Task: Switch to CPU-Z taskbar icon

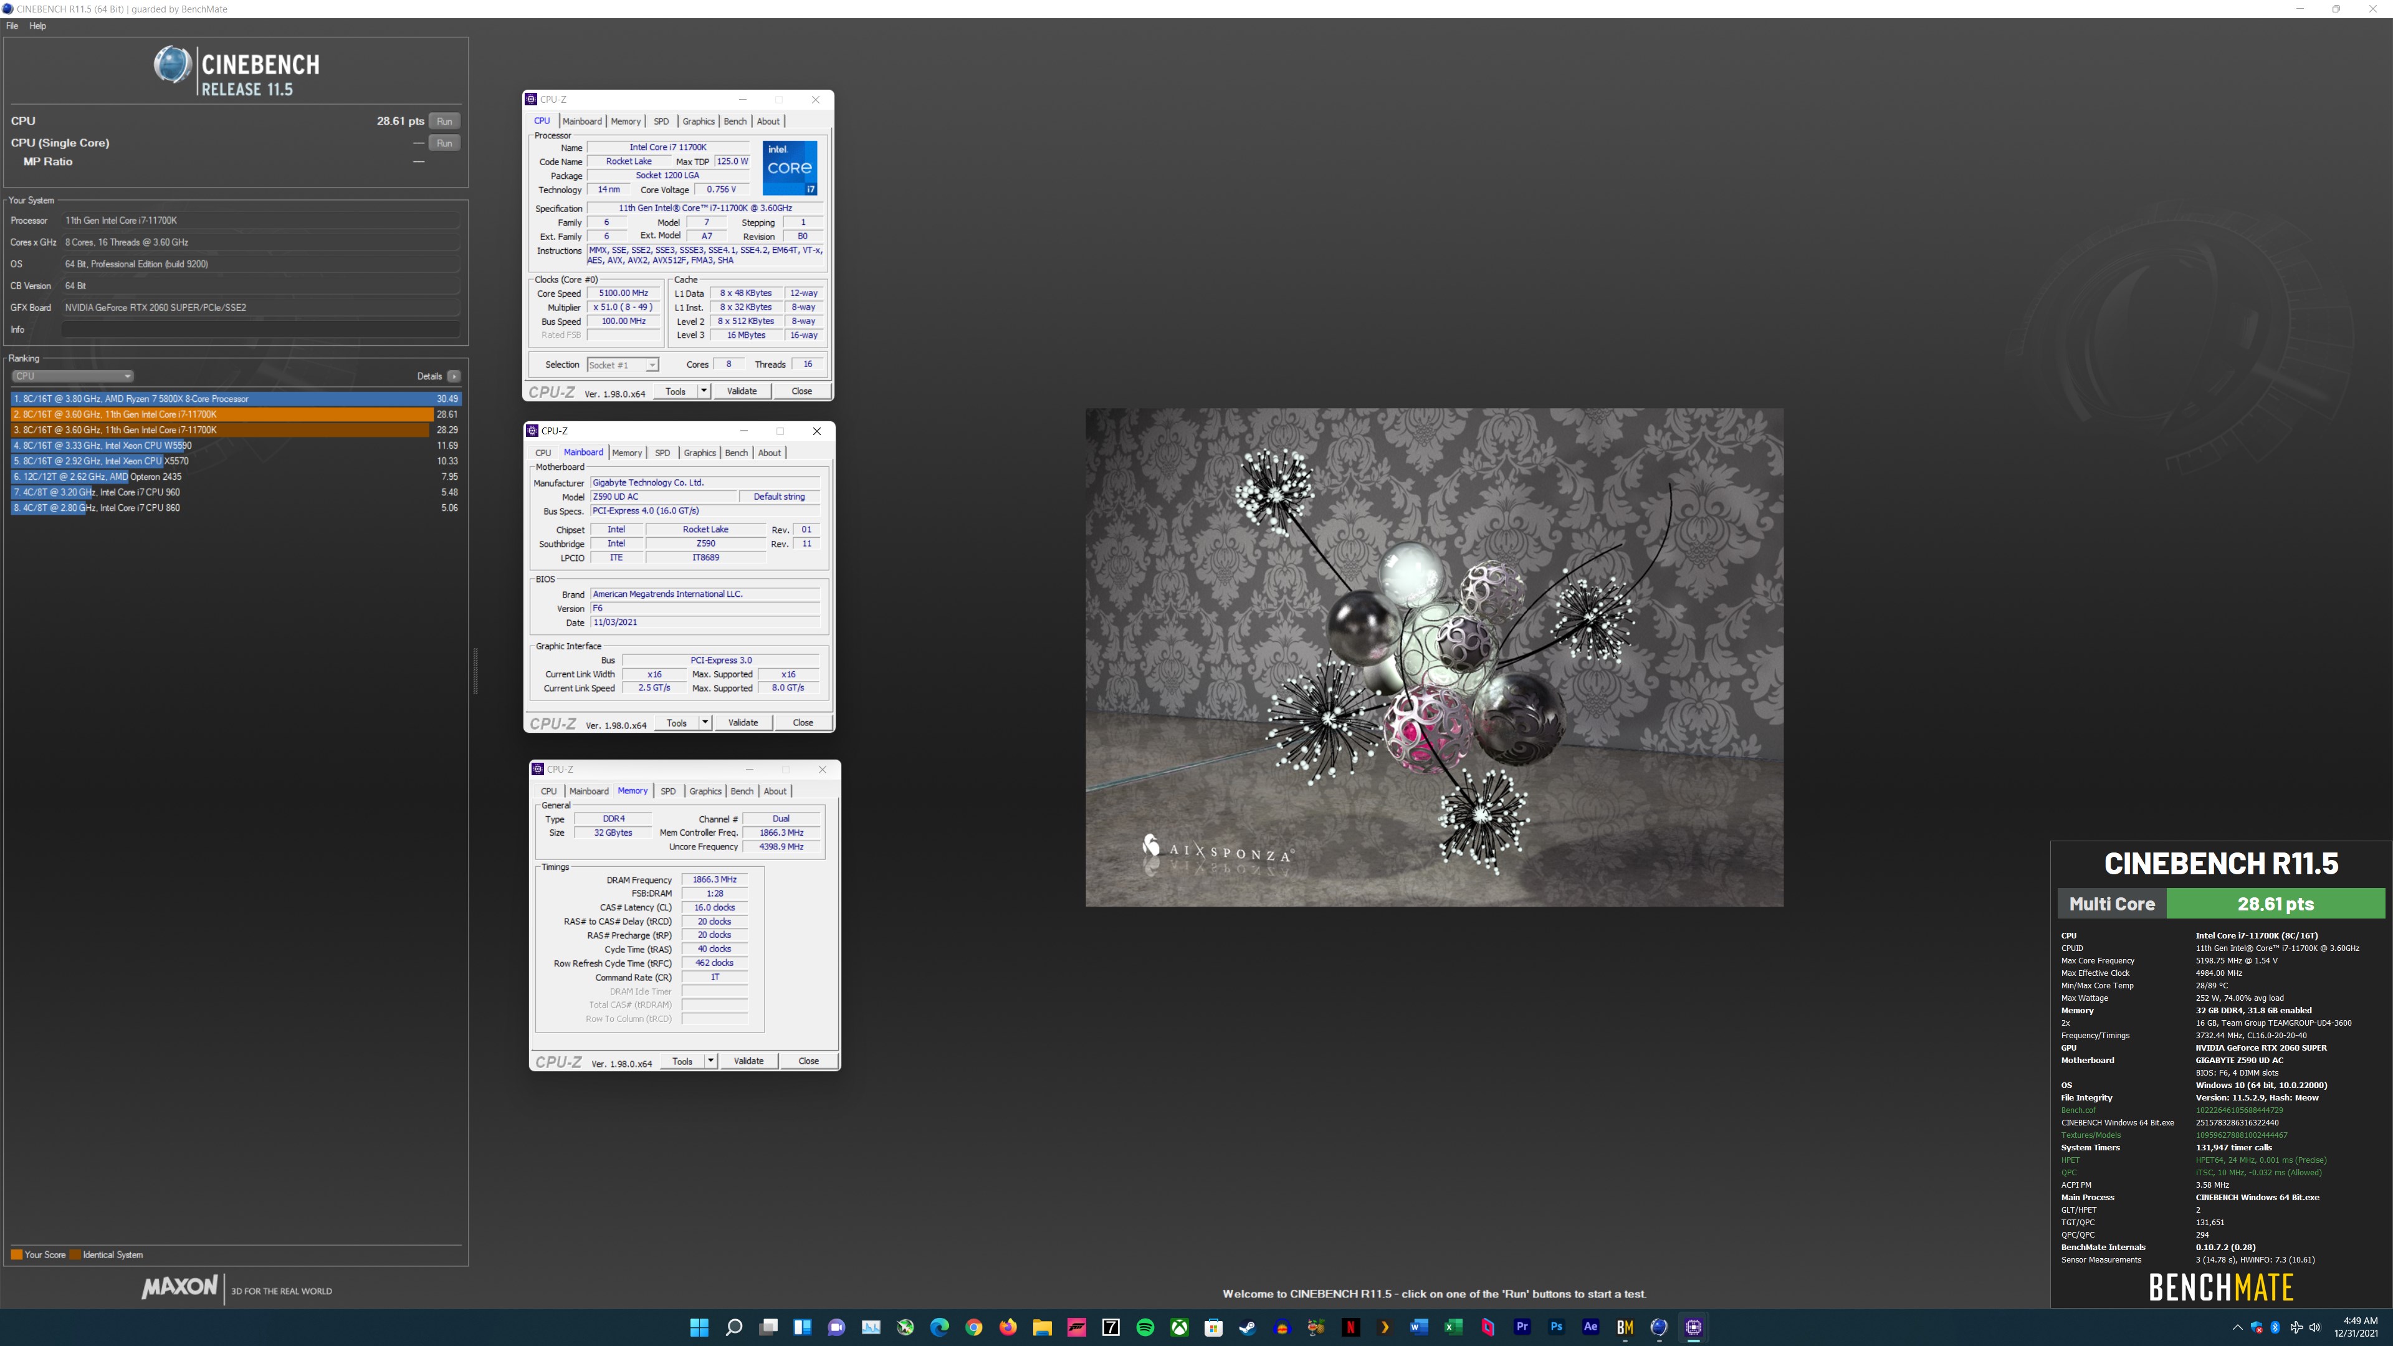Action: 1694,1327
